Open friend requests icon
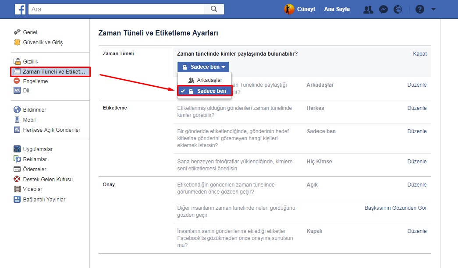The image size is (458, 268). coord(368,9)
